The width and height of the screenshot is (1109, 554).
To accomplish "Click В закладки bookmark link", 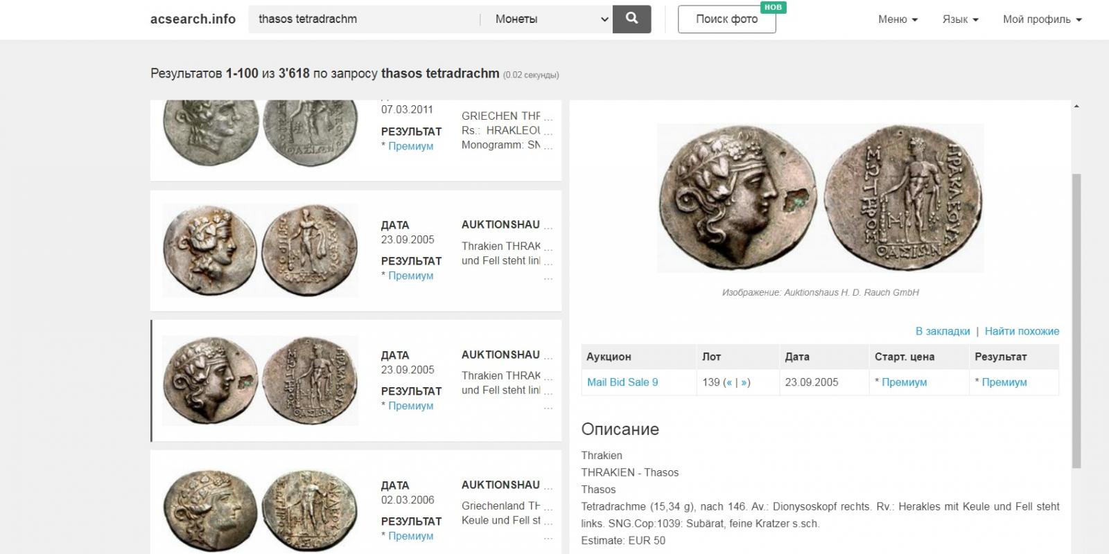I will 943,331.
